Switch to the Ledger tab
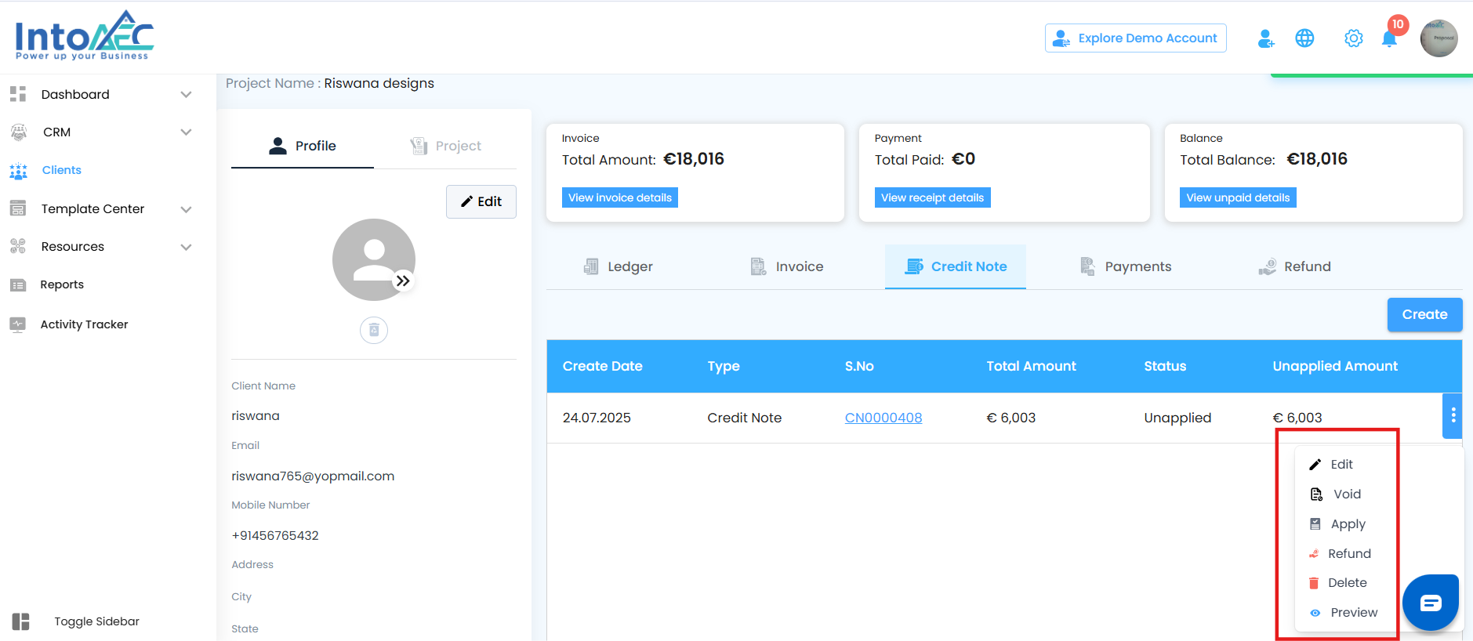The width and height of the screenshot is (1473, 641). coord(618,267)
